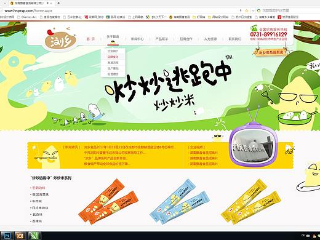Open the first news headline about 2017年3月

pyautogui.click(x=130, y=147)
